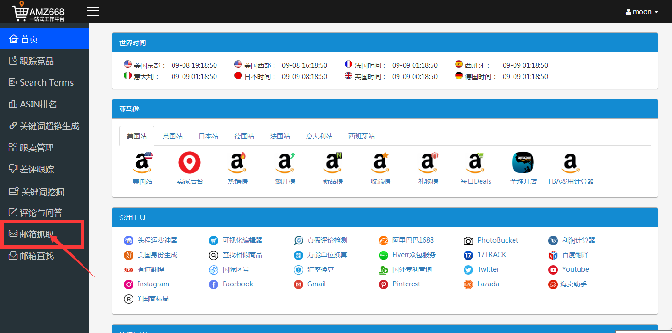Click the 英国时间 value 09-09 00:18:50
The width and height of the screenshot is (672, 333).
pyautogui.click(x=415, y=77)
